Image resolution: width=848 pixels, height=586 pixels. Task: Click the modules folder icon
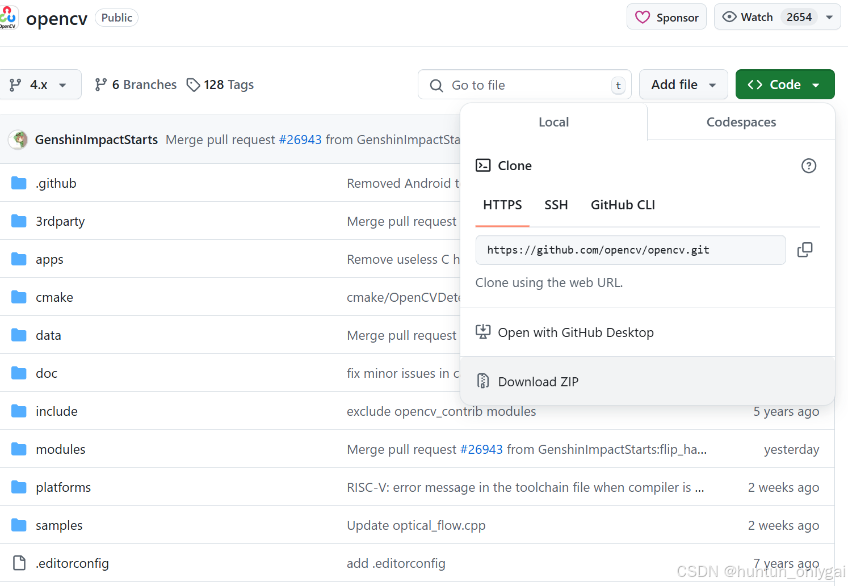[19, 449]
